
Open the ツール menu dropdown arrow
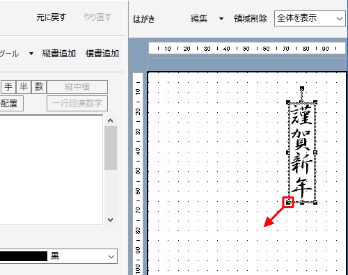click(31, 54)
